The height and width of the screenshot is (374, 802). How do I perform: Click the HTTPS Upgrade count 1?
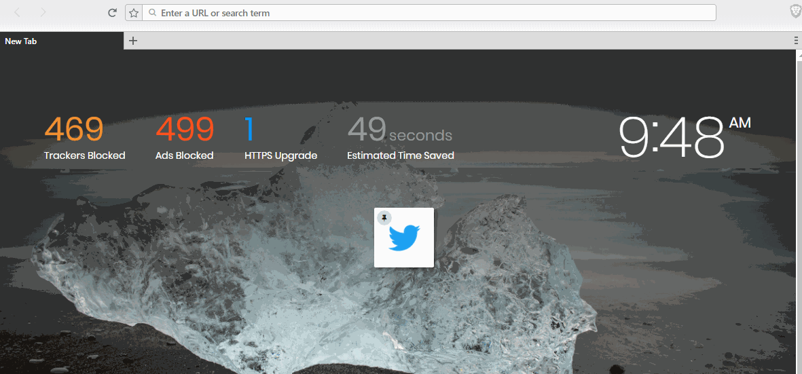(x=249, y=129)
